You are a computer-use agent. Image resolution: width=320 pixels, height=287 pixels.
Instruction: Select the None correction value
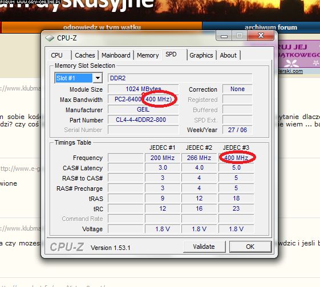[x=237, y=89]
